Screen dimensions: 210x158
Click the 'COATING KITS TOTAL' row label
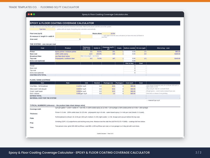click(38, 75)
